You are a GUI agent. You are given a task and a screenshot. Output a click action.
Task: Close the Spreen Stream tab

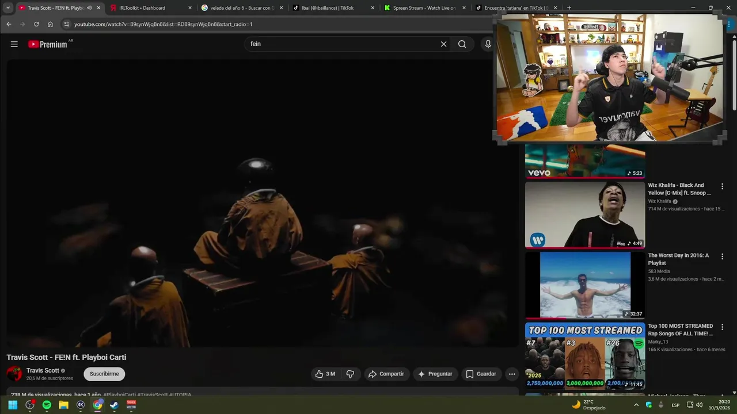(x=464, y=8)
